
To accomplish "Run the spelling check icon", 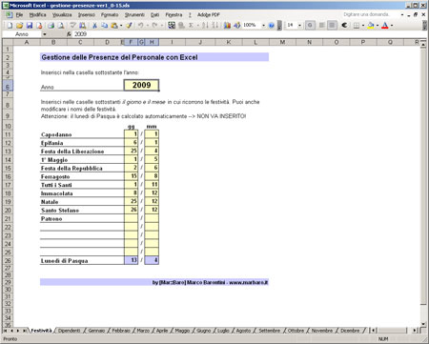I will [x=72, y=26].
